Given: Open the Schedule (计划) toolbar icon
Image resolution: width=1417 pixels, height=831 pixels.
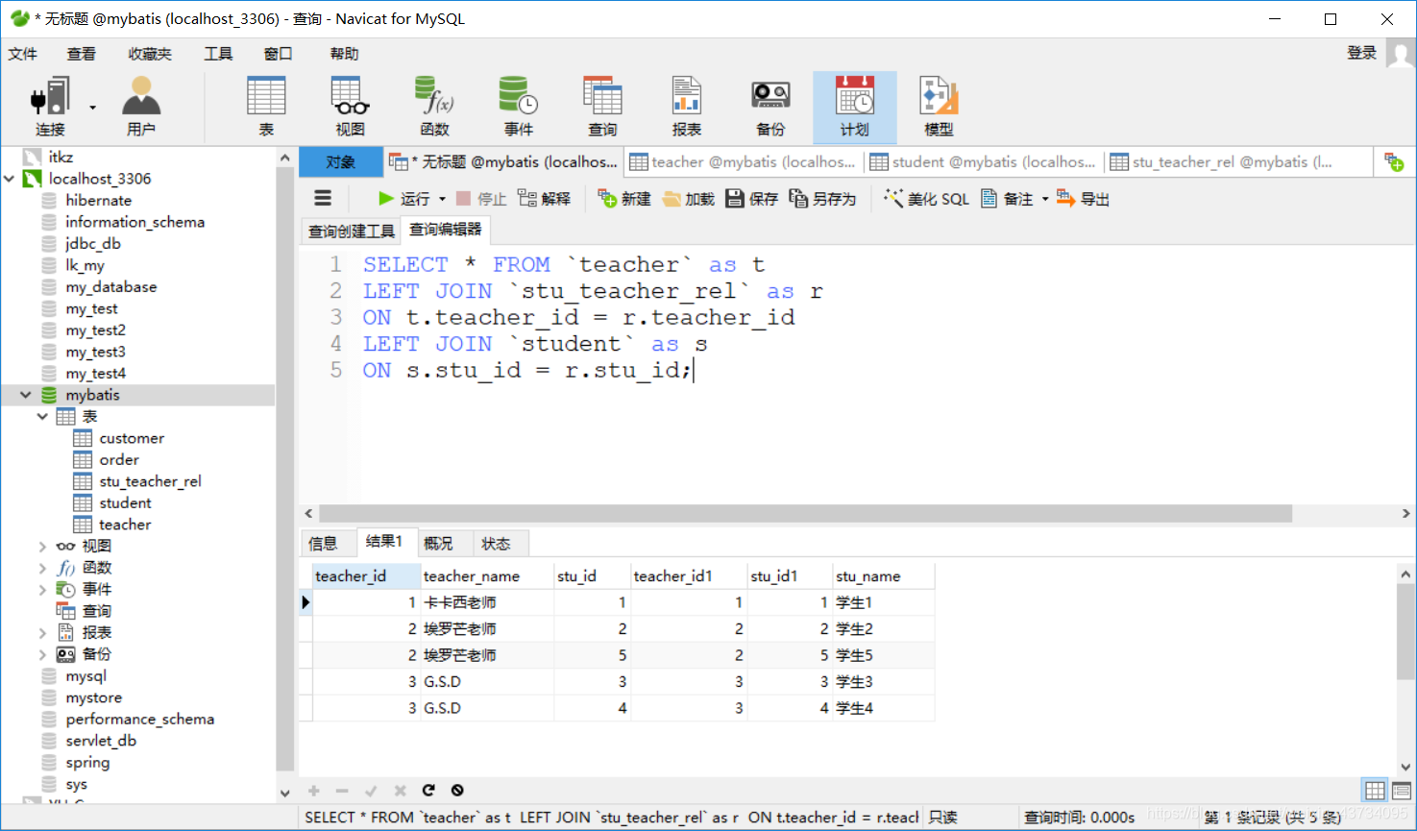Looking at the screenshot, I should tap(854, 107).
